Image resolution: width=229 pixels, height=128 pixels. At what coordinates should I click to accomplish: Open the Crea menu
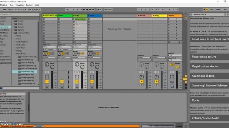(x=11, y=5)
